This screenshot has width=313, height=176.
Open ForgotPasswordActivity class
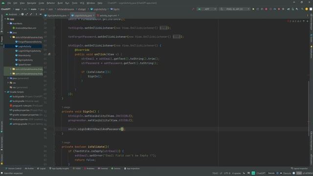point(28,42)
